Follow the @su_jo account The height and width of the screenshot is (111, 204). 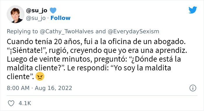pyautogui.click(x=60, y=18)
